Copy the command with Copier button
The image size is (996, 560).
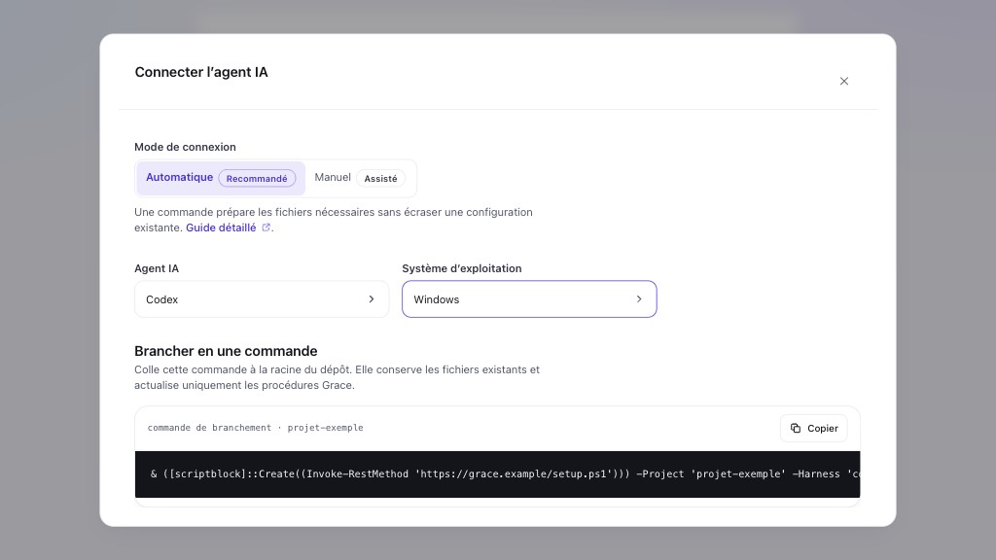point(814,428)
